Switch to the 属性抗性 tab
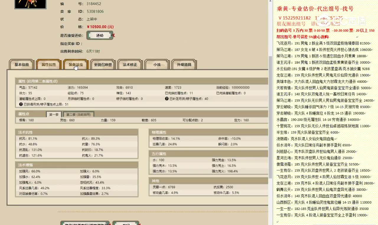 [48, 65]
